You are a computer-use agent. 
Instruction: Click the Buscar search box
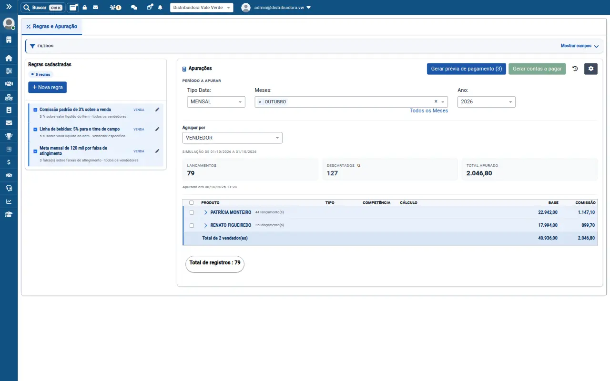tap(42, 8)
